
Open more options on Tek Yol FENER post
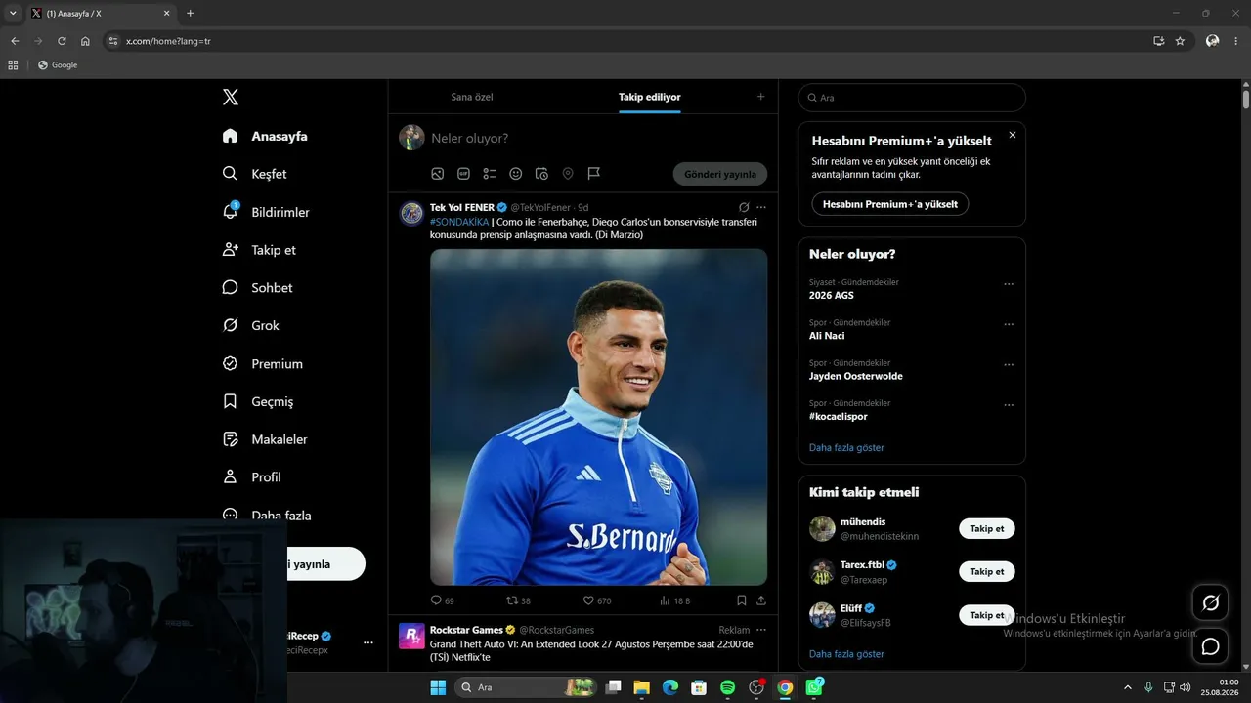761,207
